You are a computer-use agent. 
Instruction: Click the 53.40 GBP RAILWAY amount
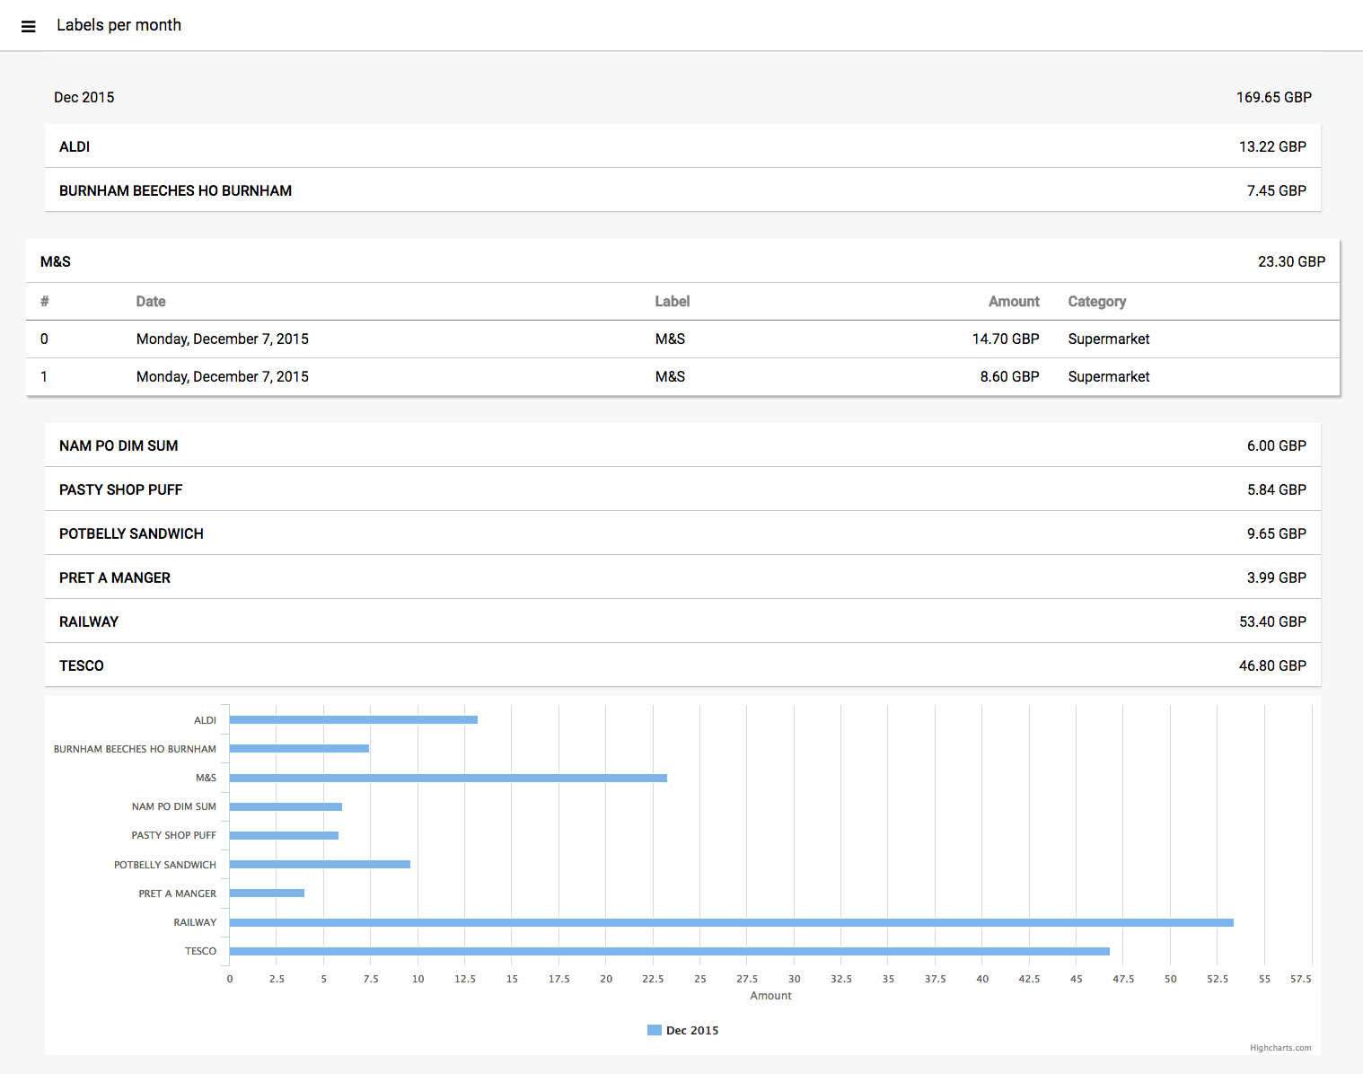[x=1272, y=621]
